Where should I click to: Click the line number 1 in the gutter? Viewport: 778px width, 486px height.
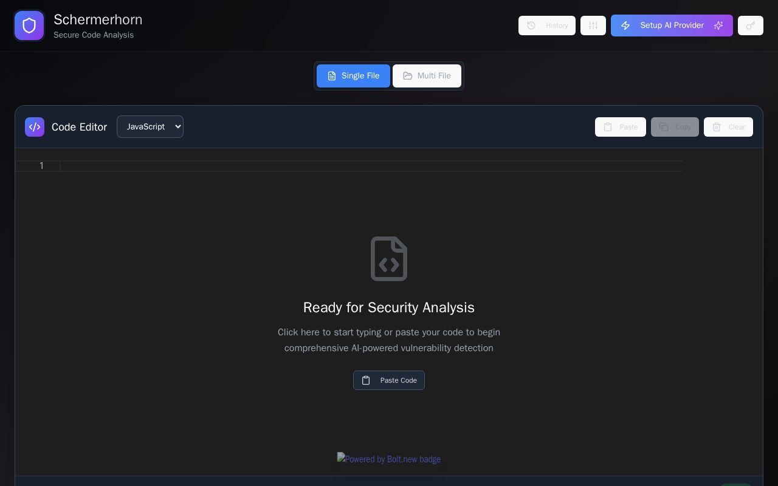click(41, 166)
